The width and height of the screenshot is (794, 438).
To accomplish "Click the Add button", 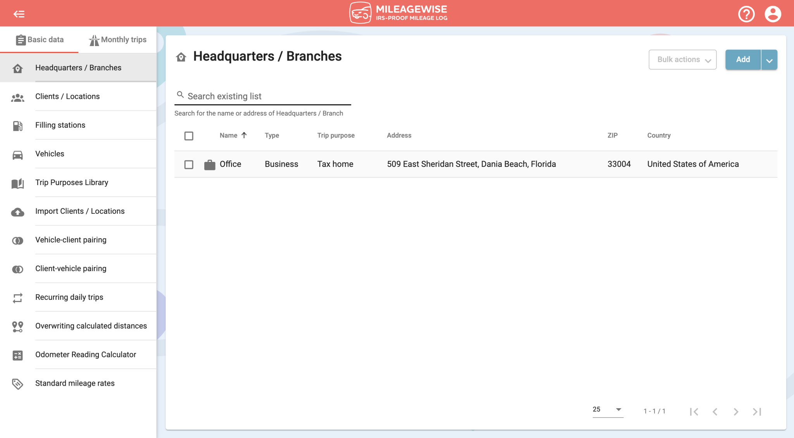I will click(742, 59).
